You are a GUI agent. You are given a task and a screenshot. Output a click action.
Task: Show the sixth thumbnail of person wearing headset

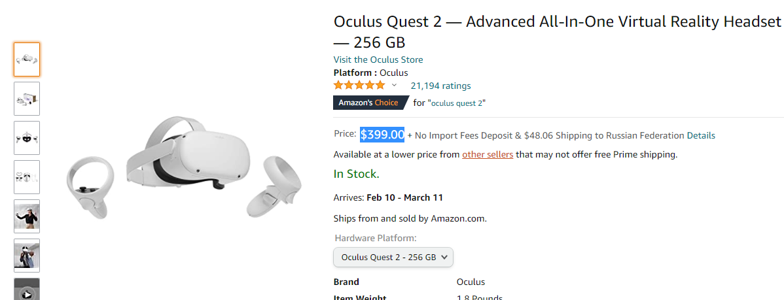pos(27,256)
